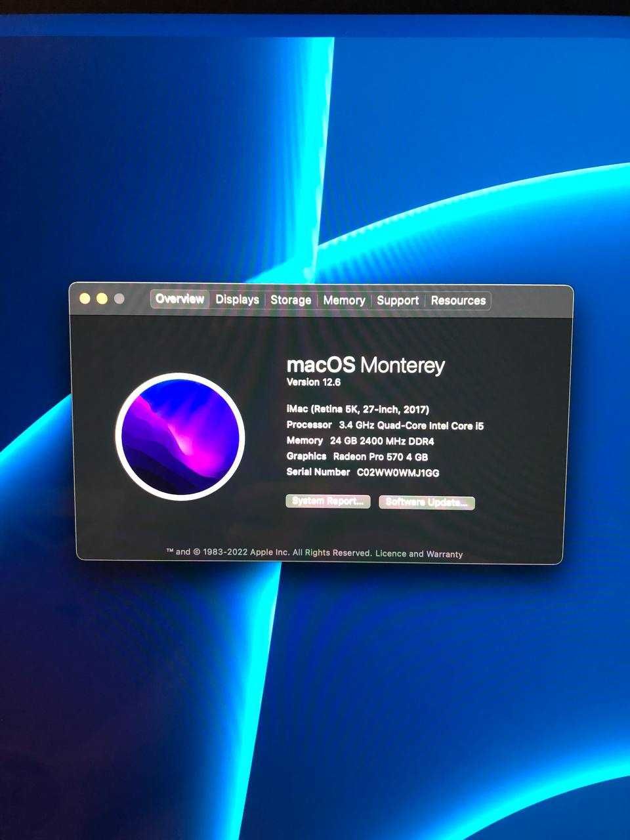Select the Overview tab

pos(180,299)
